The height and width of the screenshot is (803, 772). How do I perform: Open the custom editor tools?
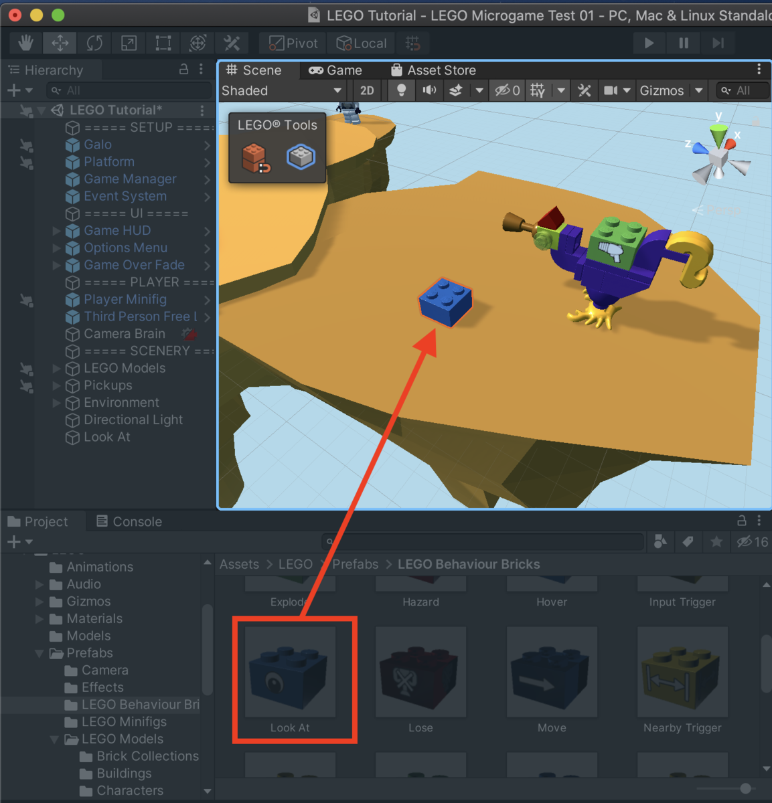click(x=232, y=43)
